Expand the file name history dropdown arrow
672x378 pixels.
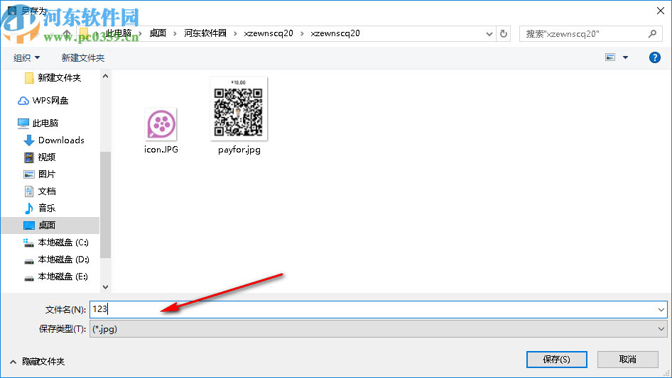tap(661, 309)
